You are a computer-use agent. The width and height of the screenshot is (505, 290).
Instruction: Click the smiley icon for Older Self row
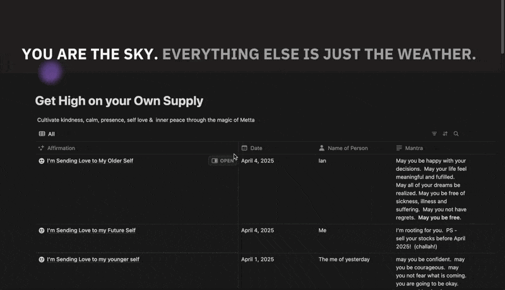point(42,161)
